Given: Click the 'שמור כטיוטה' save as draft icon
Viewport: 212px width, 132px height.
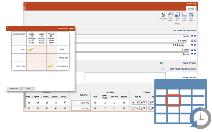Looking at the screenshot, I should [184, 16].
